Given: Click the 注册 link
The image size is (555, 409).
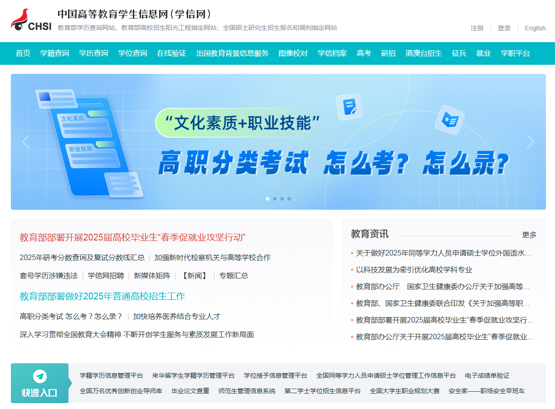Looking at the screenshot, I should pos(477,28).
